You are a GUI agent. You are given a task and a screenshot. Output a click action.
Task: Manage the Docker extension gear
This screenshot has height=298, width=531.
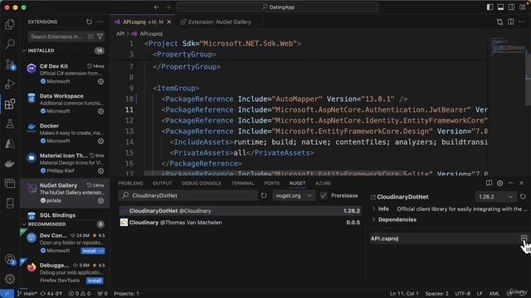100,141
